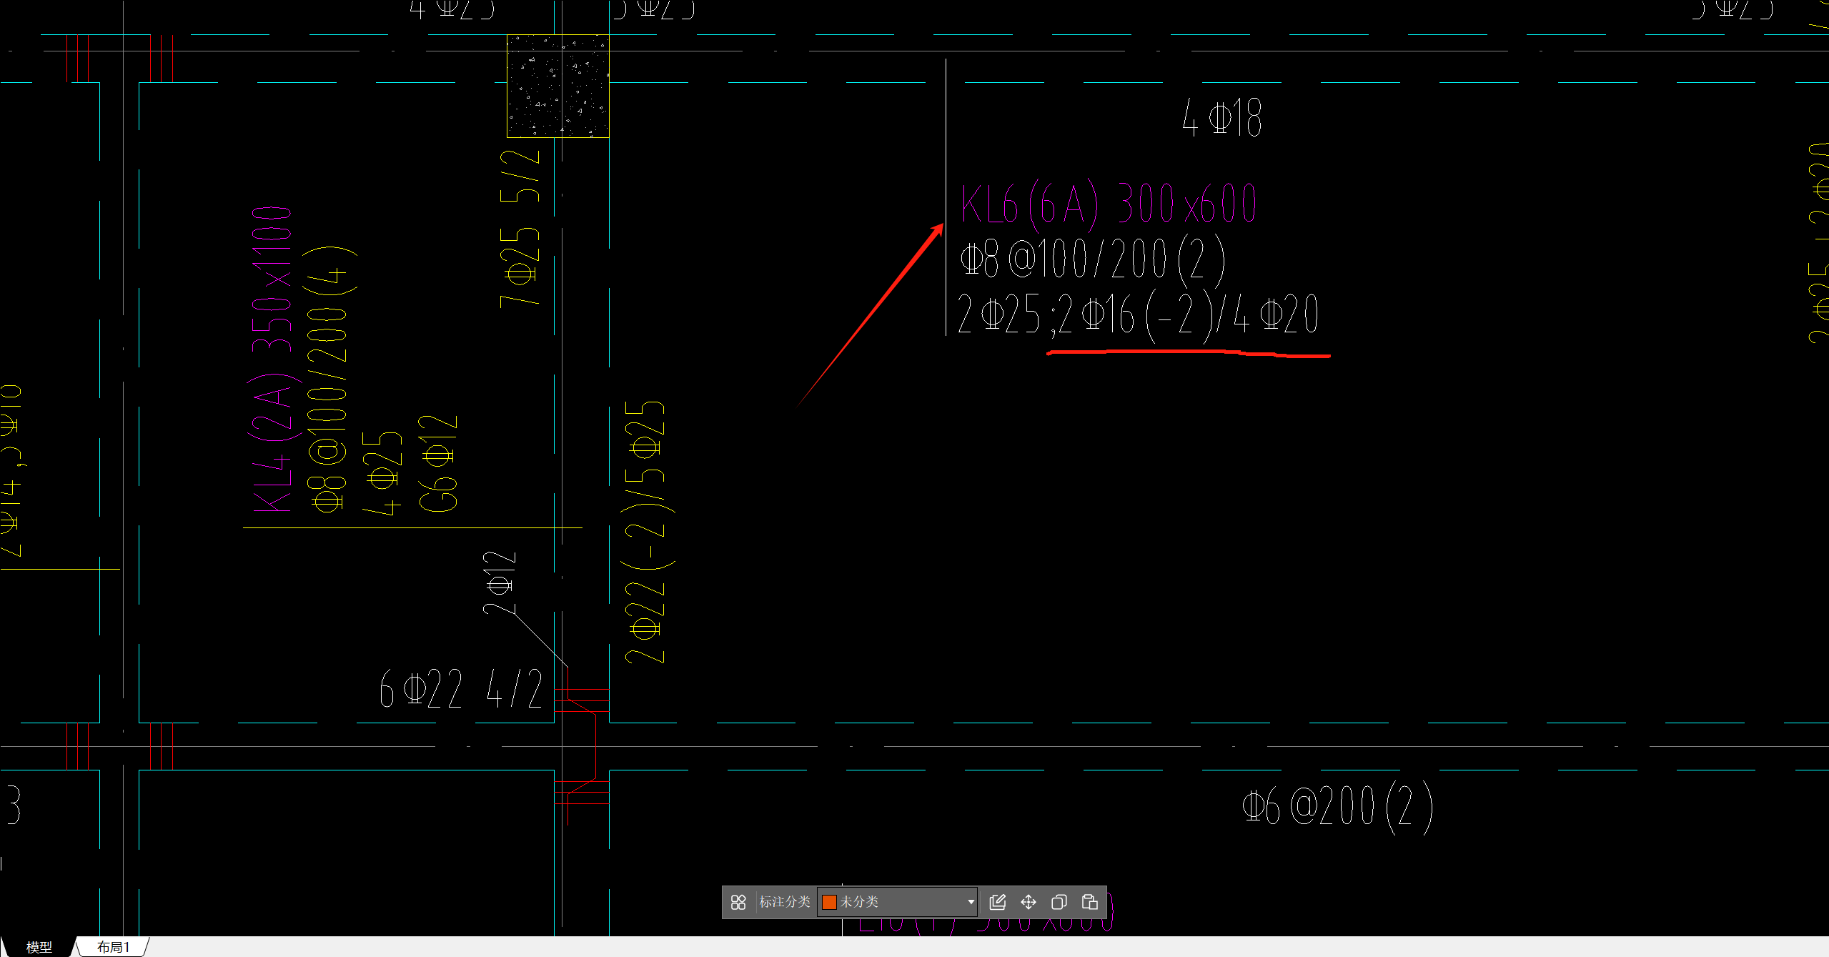The height and width of the screenshot is (957, 1829).
Task: Click the KL6(6A) 300x600 beam label
Action: pos(1109,204)
